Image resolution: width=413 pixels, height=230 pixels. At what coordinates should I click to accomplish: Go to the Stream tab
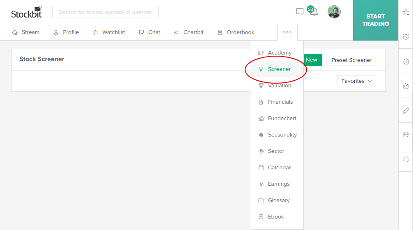(x=26, y=32)
